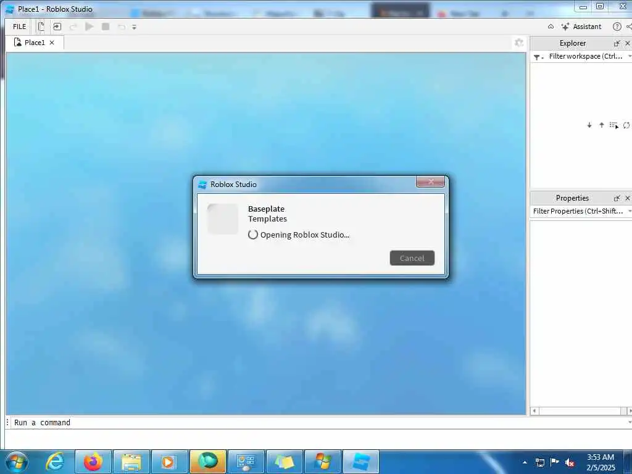The image size is (632, 474).
Task: Open Filter workspace history dropdown arrow
Action: click(629, 56)
